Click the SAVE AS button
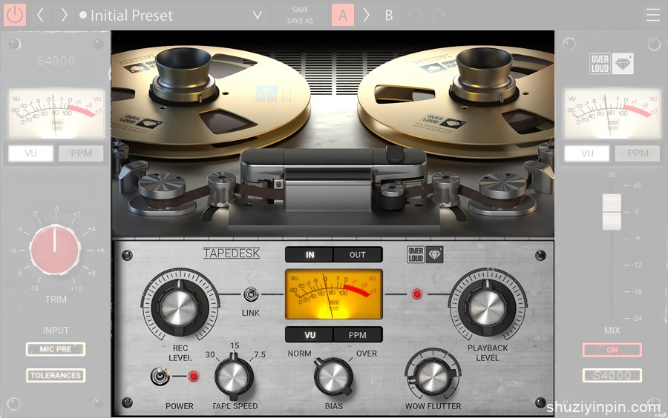 point(300,21)
